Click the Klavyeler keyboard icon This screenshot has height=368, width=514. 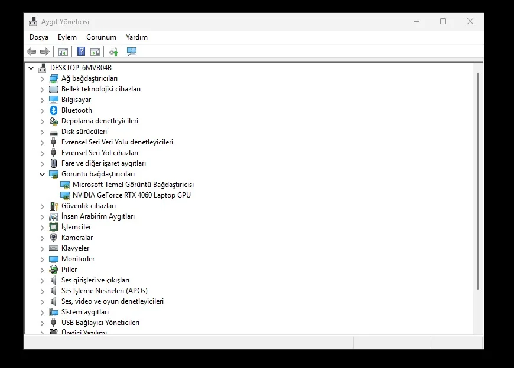click(53, 248)
